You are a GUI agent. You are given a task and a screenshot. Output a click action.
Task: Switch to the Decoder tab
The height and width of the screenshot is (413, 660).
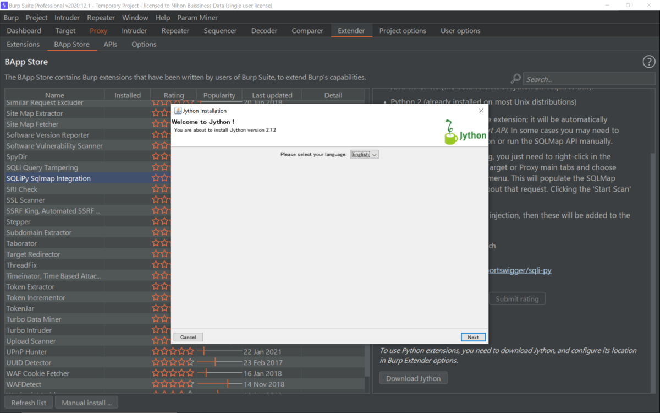[x=265, y=31]
